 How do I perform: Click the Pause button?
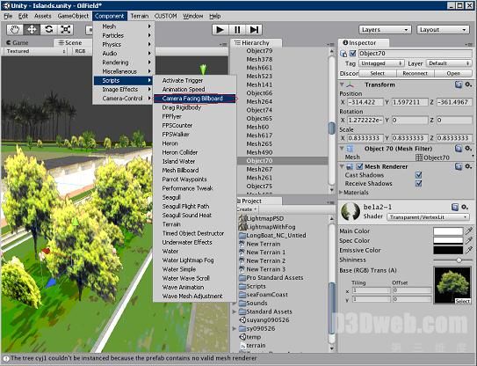click(237, 30)
